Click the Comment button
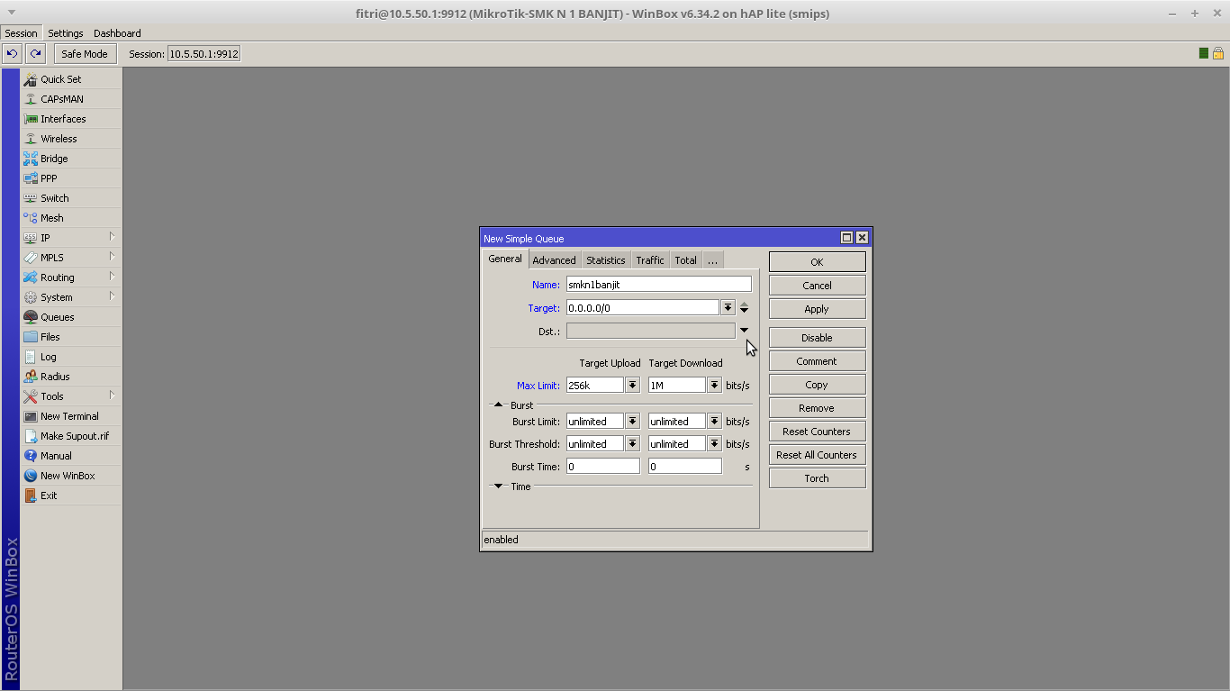Viewport: 1230px width, 691px height. coord(817,361)
